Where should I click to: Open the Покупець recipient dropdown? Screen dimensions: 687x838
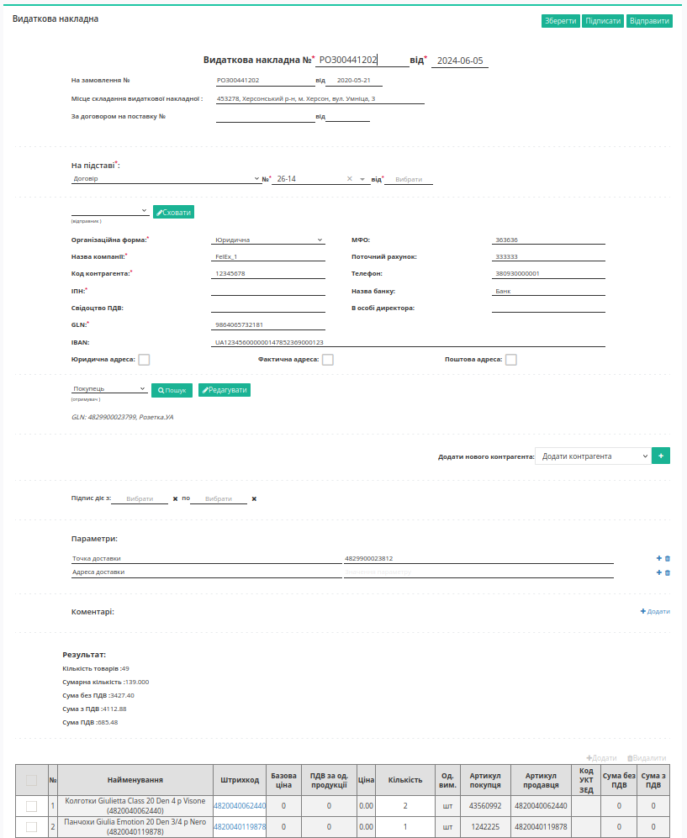[109, 388]
